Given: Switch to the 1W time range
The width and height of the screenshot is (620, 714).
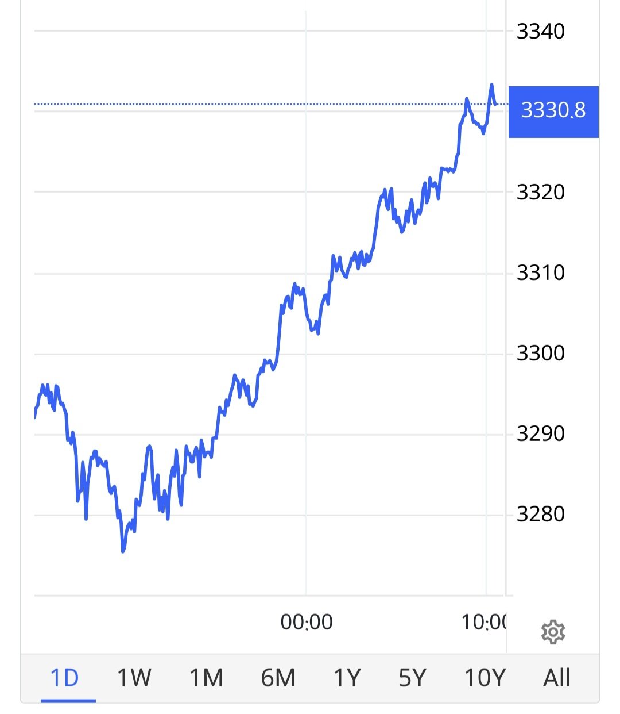Looking at the screenshot, I should (134, 678).
